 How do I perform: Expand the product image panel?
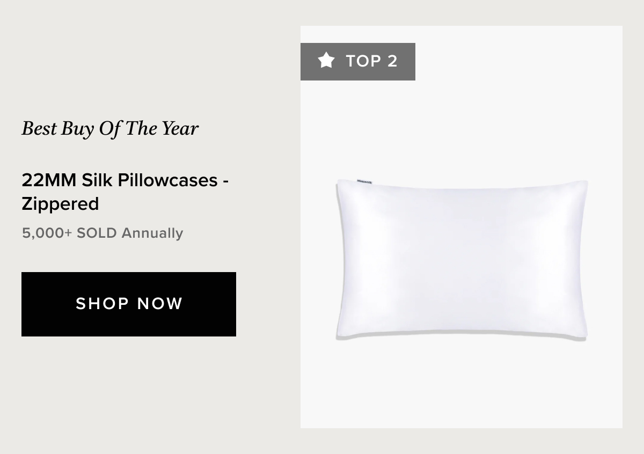[462, 227]
